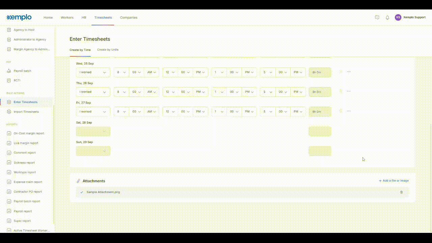Click the Live margin report icon
Screen dimensions: 432x243
coord(9,143)
